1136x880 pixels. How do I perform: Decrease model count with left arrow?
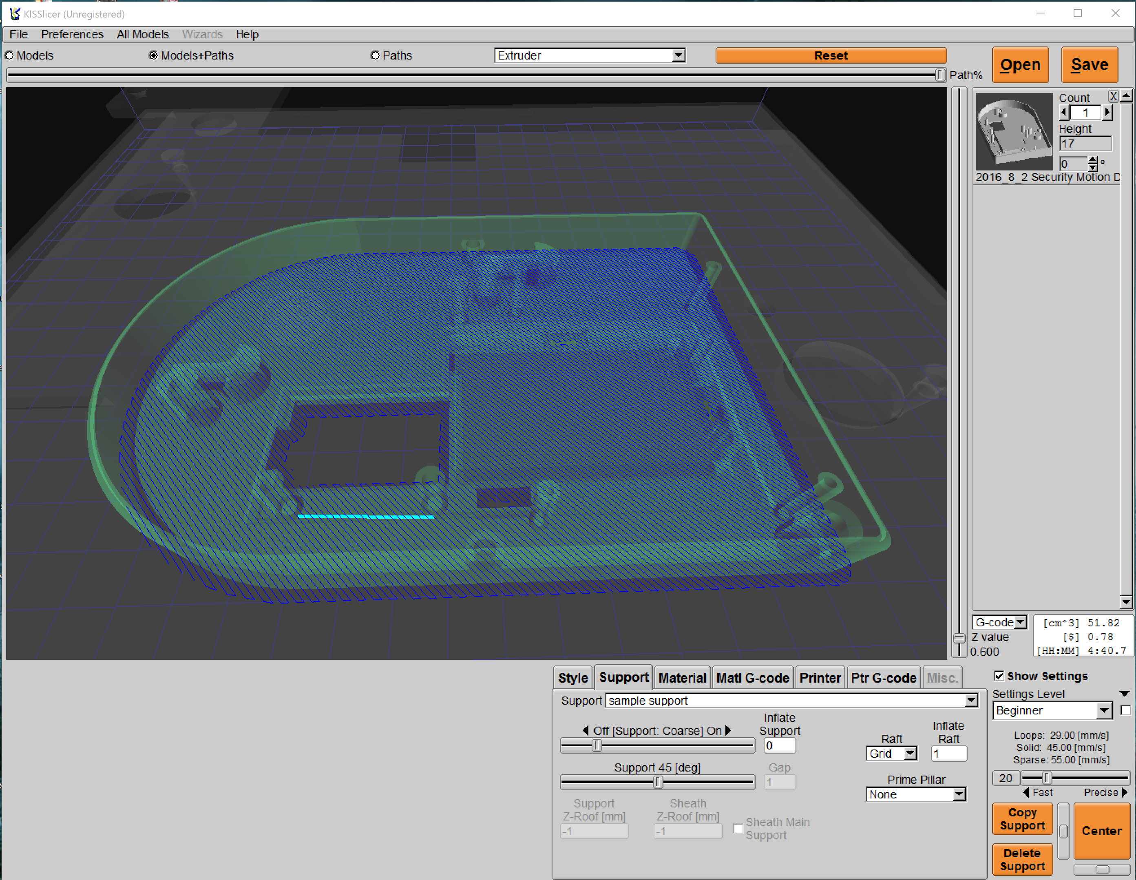point(1064,112)
